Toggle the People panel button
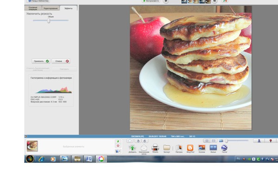 coord(259,141)
